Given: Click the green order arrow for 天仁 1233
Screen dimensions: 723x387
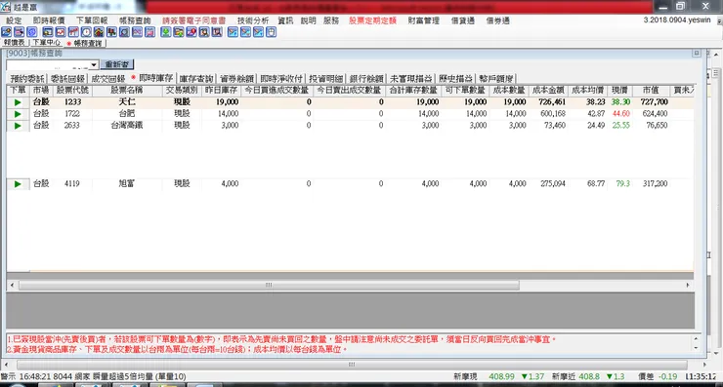Looking at the screenshot, I should coord(18,102).
